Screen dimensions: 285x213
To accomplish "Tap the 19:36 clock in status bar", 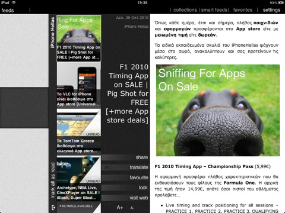I will [x=142, y=3].
